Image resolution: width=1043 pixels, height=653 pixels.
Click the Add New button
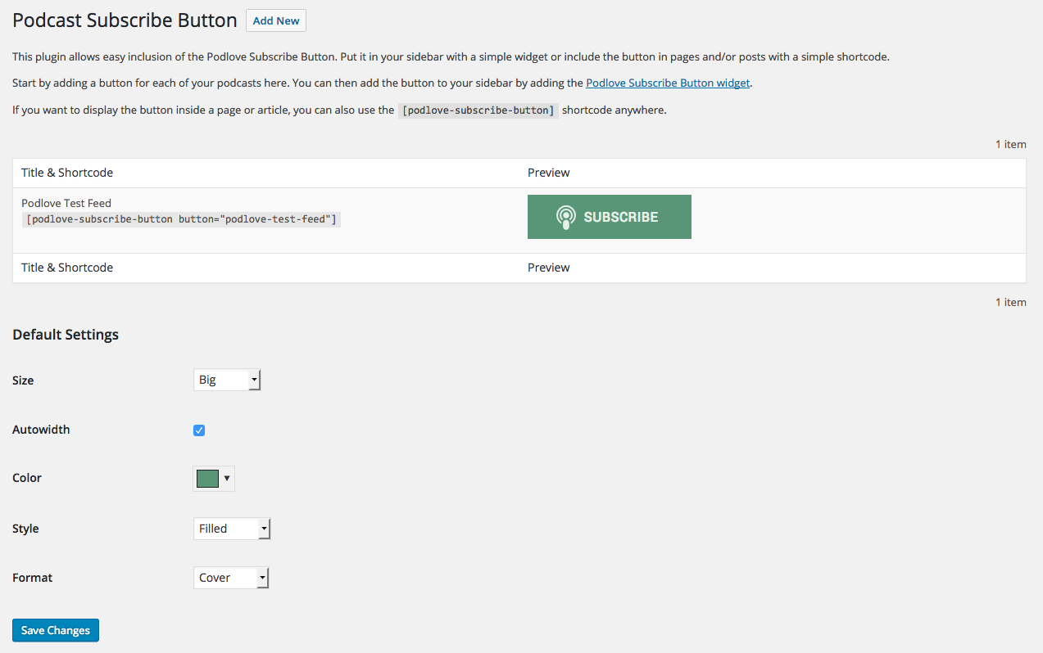pos(276,20)
